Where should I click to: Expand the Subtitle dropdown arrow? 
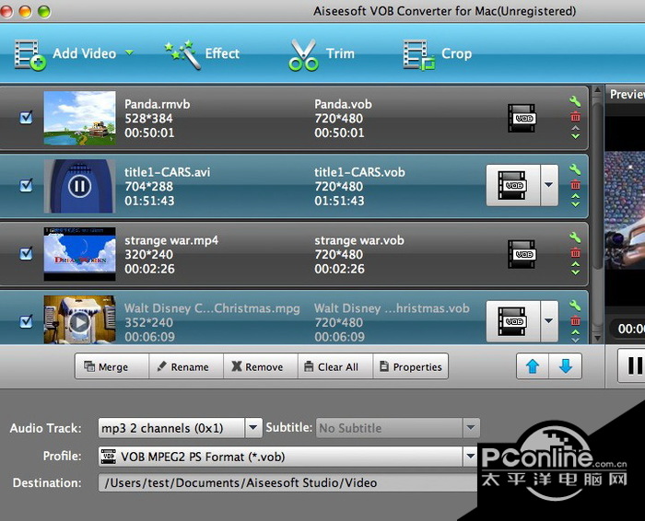tap(472, 428)
